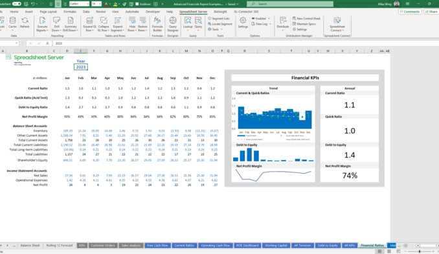Click the Share button
This screenshot has width=439, height=254.
click(431, 12)
